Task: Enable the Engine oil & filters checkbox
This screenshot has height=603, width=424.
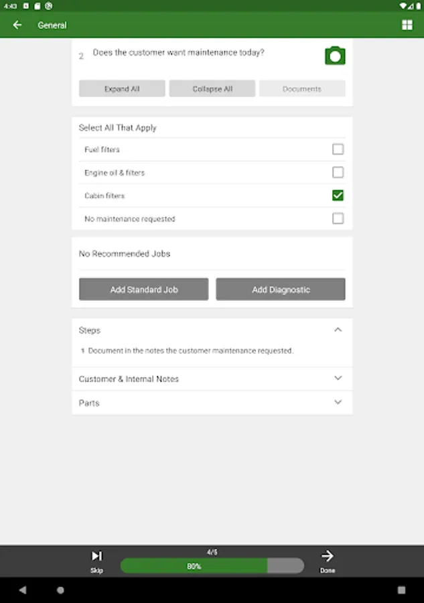Action: pos(338,172)
